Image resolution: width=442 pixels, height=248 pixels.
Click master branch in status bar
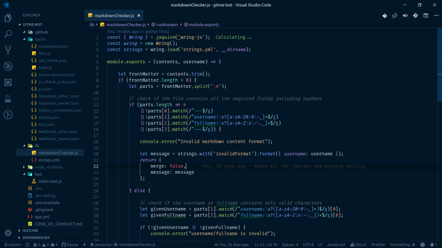click(13, 244)
